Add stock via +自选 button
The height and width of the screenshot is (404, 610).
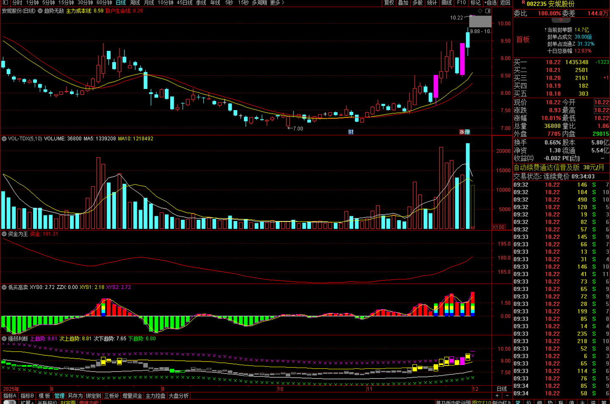(x=491, y=3)
